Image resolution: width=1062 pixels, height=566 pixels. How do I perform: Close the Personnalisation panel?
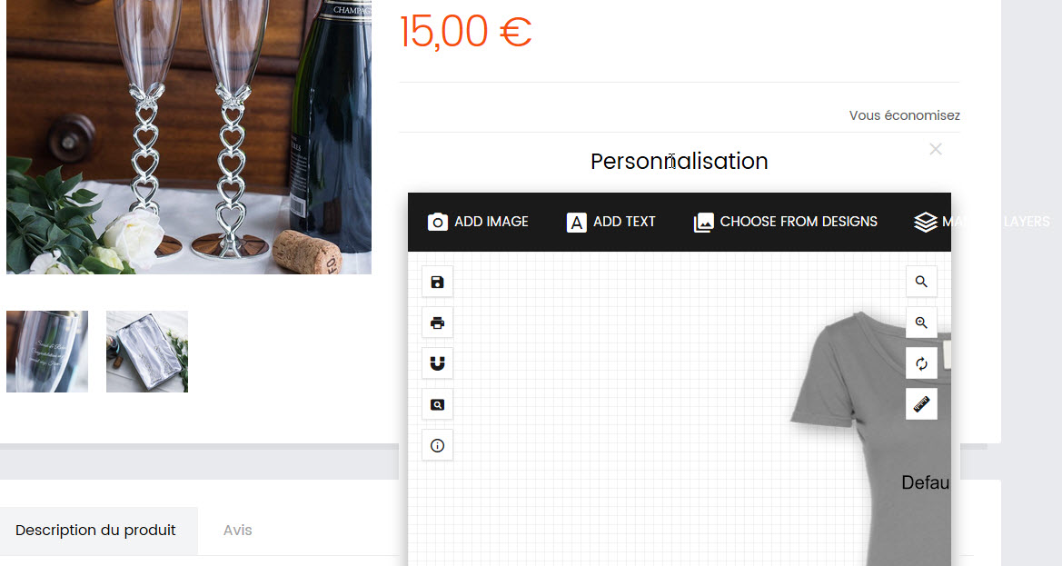coord(936,149)
